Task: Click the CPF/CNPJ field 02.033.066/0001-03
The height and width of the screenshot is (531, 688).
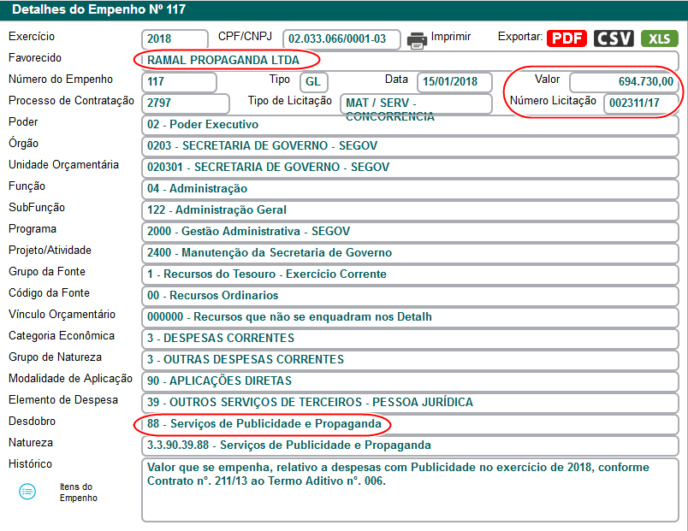Action: click(x=341, y=38)
